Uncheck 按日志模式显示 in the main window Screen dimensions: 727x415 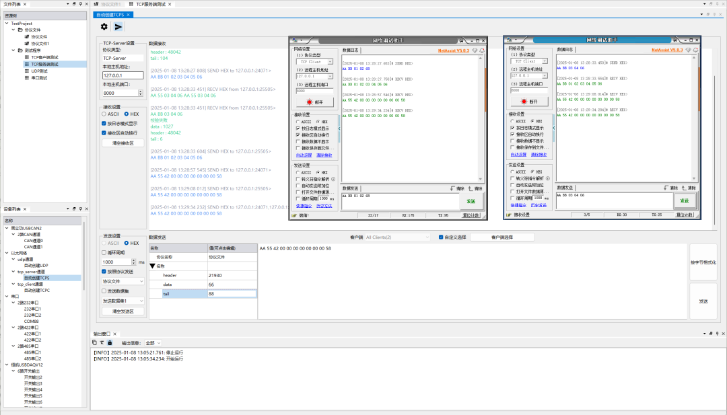pos(104,124)
